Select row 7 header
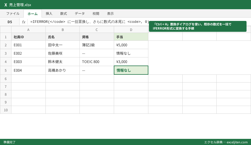 click(6, 86)
